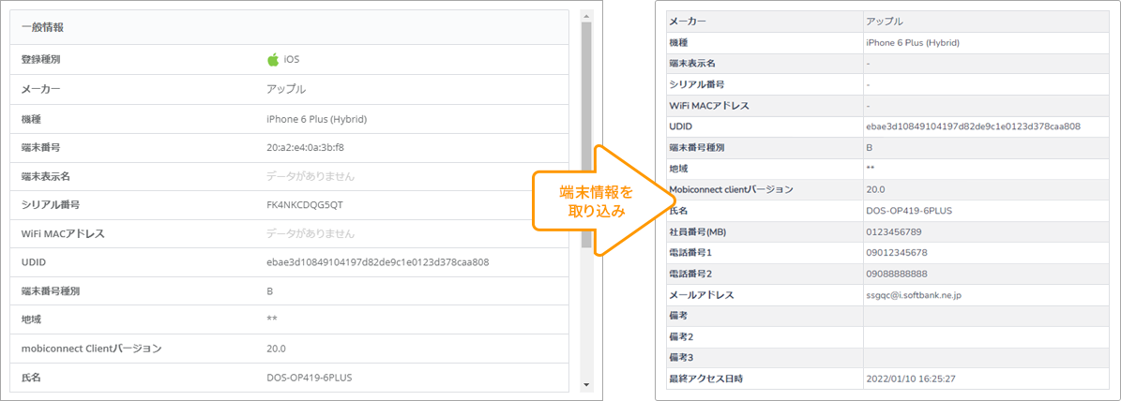
Task: Select the employee number 0123456789
Action: pos(894,232)
